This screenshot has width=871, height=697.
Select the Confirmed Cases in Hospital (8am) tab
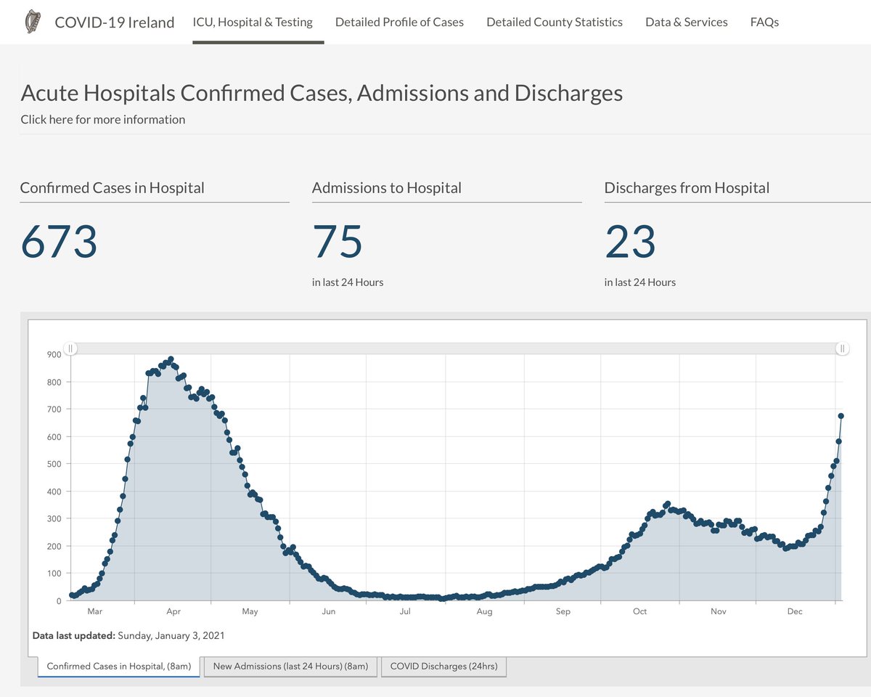(118, 666)
